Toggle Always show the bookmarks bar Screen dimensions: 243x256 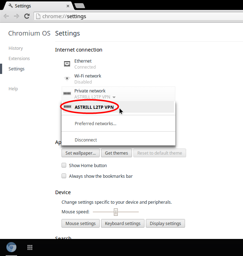click(64, 176)
